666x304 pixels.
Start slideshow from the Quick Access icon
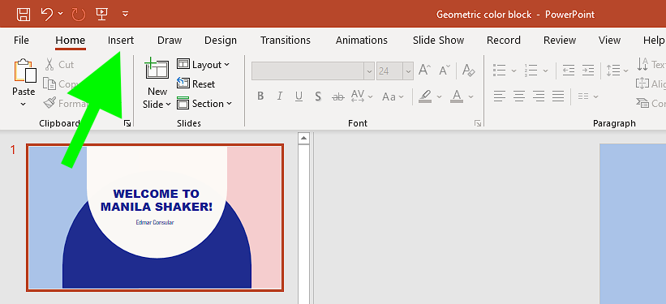click(101, 14)
